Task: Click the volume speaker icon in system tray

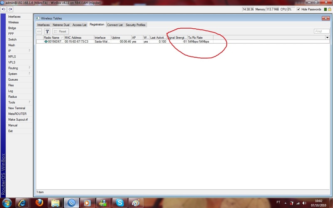Action: point(304,203)
